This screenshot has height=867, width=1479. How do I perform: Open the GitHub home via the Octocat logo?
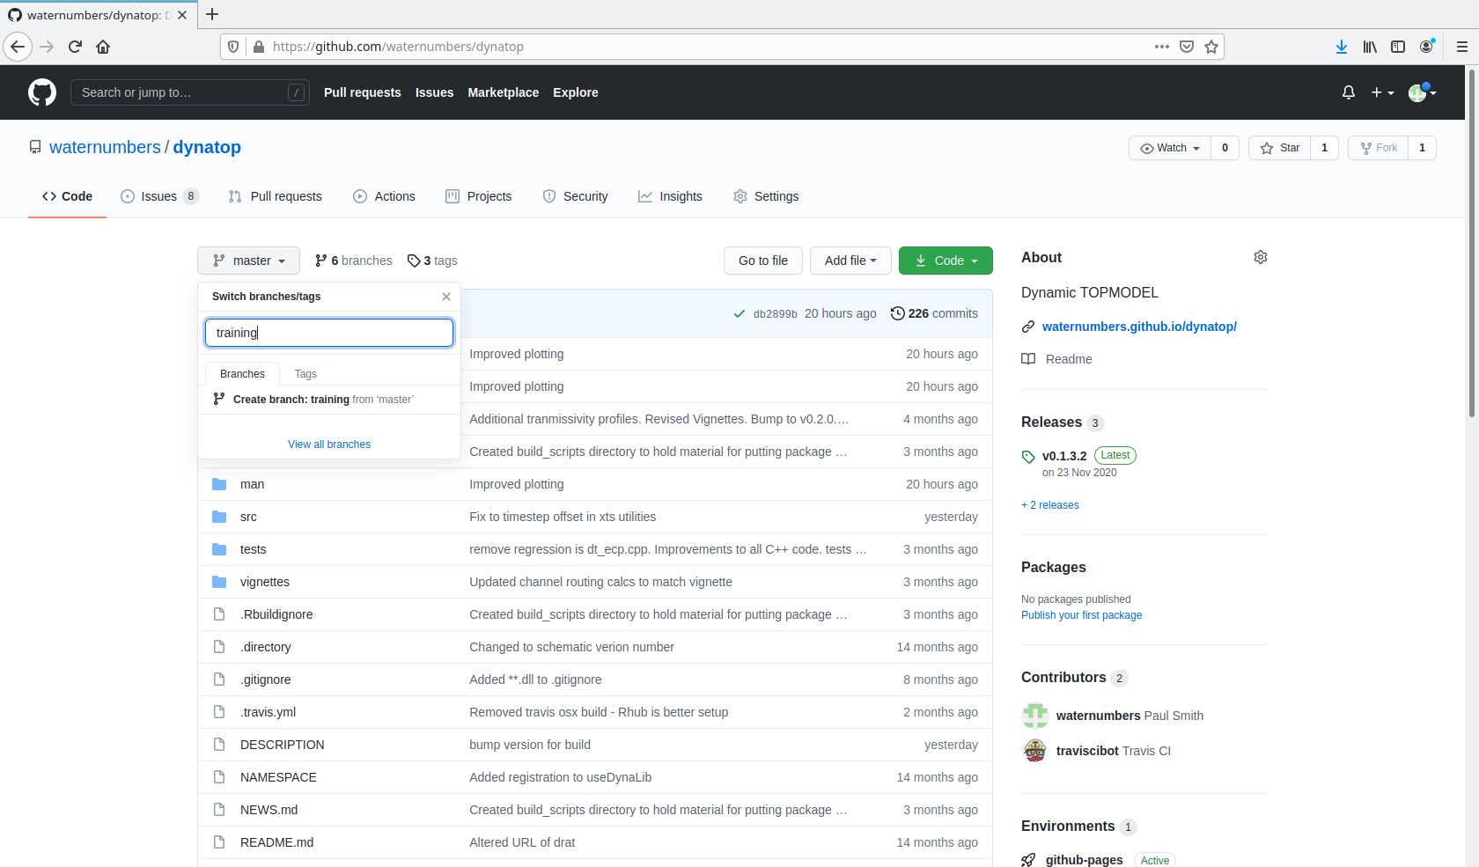(41, 92)
